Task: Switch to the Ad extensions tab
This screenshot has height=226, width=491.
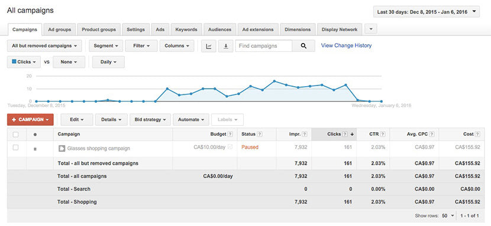Action: coord(258,30)
